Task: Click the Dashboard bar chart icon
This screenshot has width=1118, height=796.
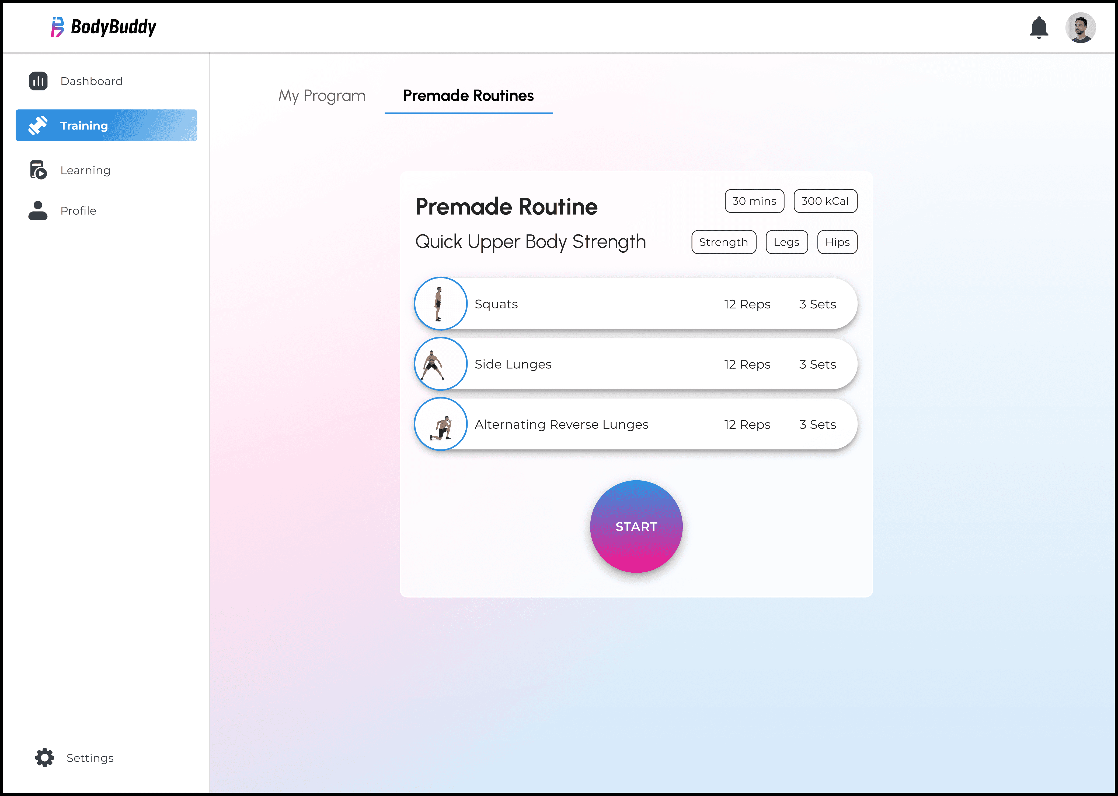Action: tap(38, 81)
